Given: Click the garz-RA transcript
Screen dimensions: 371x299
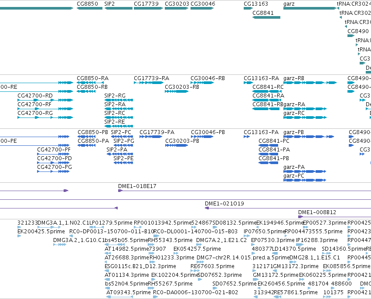Looking at the screenshot, I should pyautogui.click(x=305, y=109).
